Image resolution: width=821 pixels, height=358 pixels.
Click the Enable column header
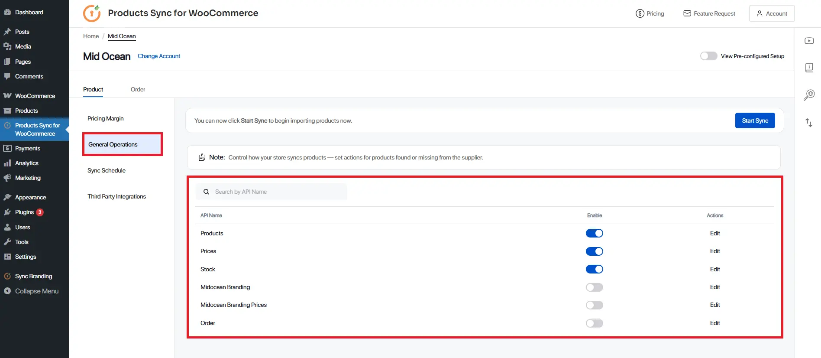(595, 215)
